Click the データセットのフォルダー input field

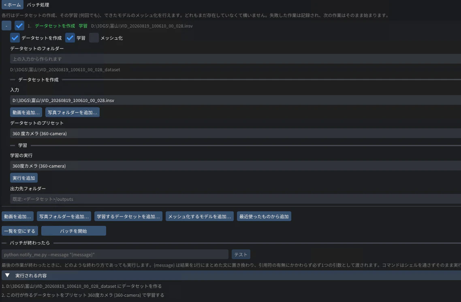[235, 59]
